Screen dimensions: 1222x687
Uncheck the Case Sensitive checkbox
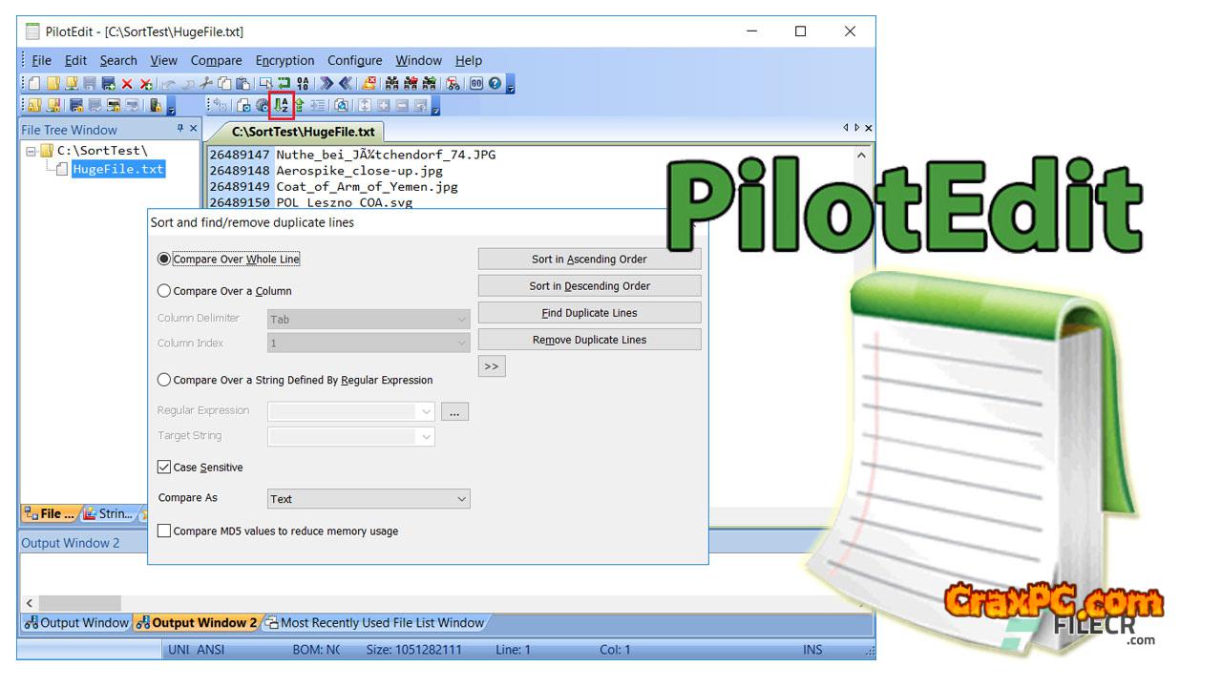click(x=164, y=468)
